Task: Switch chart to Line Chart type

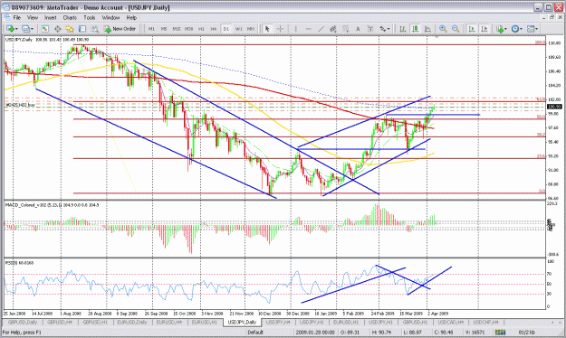Action: [x=427, y=29]
